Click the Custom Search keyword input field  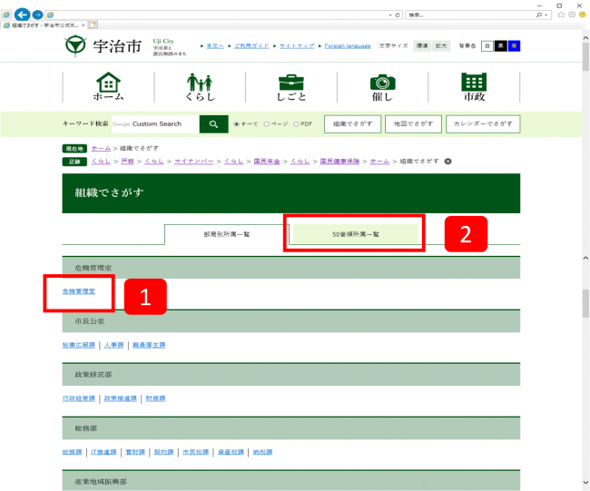[154, 124]
